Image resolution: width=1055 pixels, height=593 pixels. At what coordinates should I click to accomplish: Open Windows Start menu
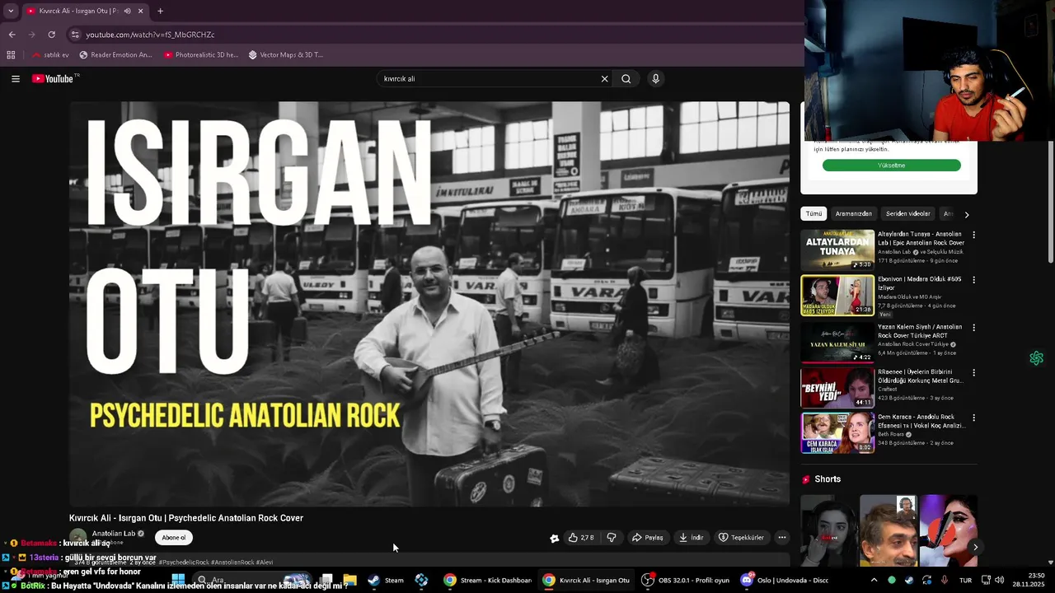click(178, 581)
